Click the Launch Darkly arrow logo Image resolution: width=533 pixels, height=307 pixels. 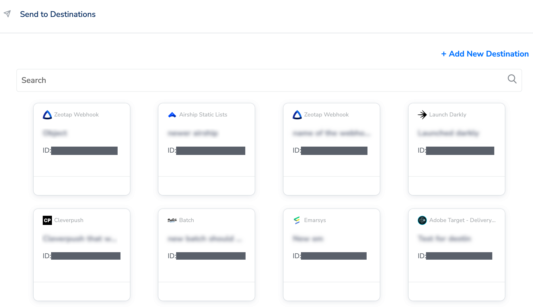(422, 115)
